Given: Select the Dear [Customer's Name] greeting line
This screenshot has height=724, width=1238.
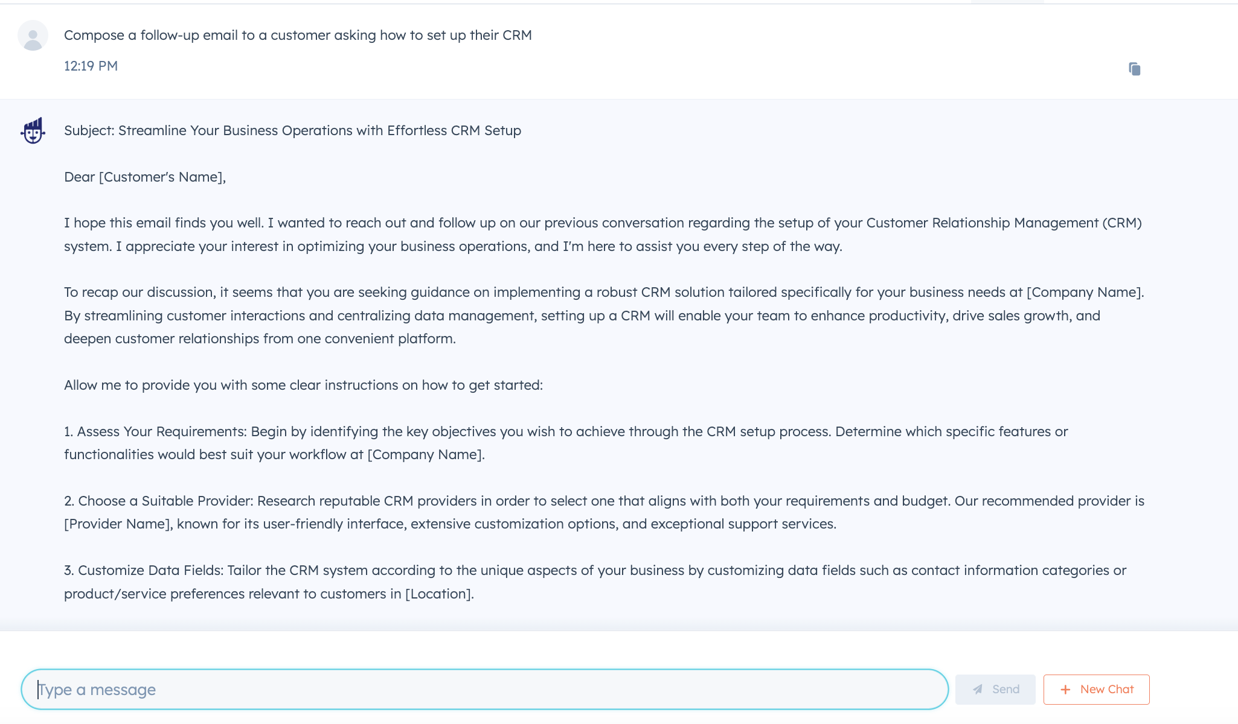Looking at the screenshot, I should (145, 177).
